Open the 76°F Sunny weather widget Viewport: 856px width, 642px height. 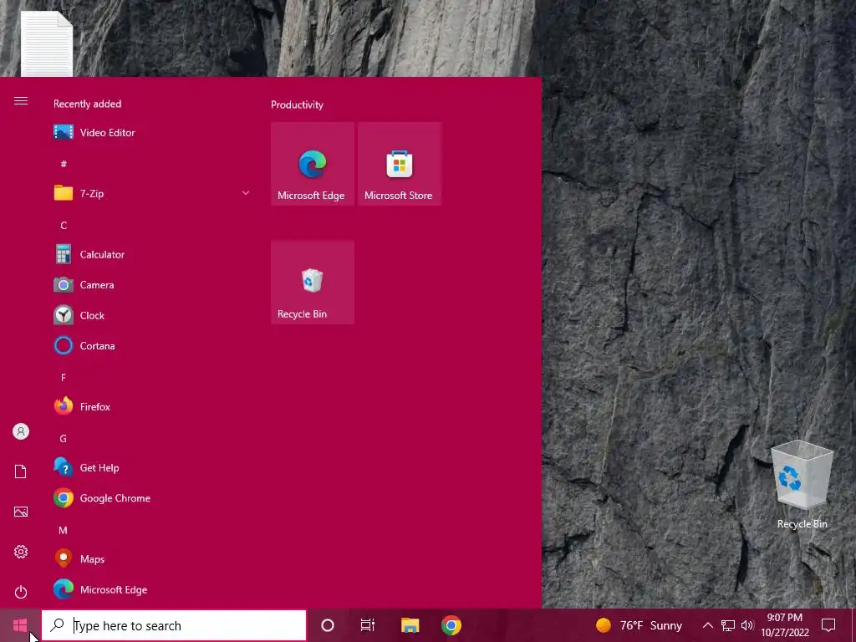[x=639, y=625]
